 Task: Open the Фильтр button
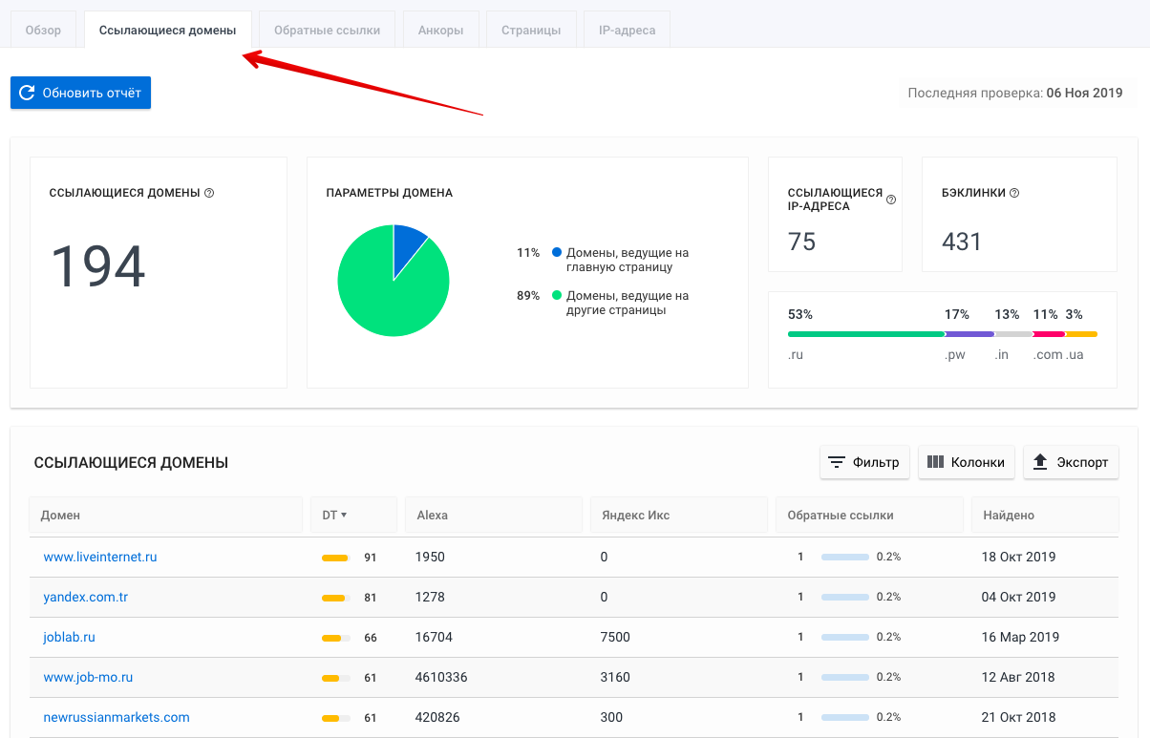pyautogui.click(x=863, y=462)
